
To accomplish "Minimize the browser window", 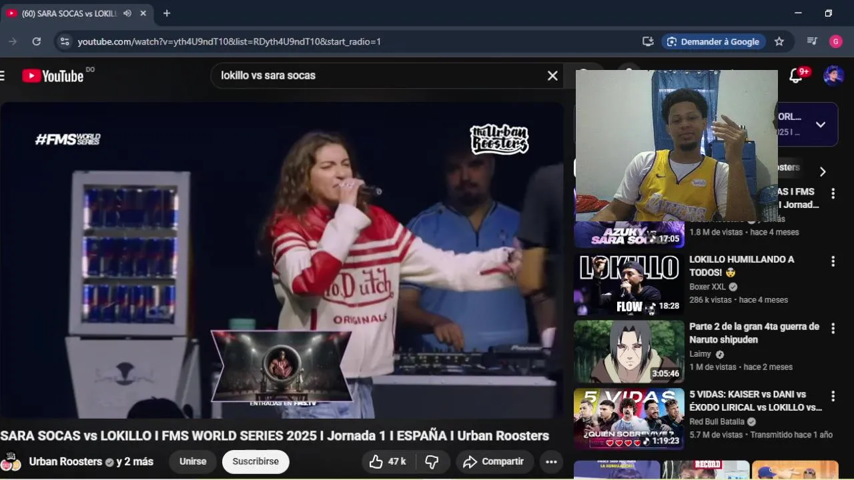I will point(798,13).
